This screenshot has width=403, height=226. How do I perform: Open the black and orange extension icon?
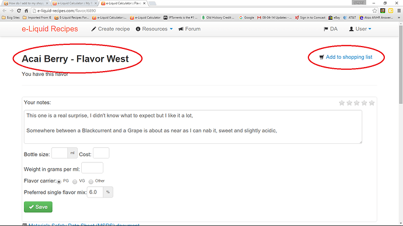(x=383, y=10)
